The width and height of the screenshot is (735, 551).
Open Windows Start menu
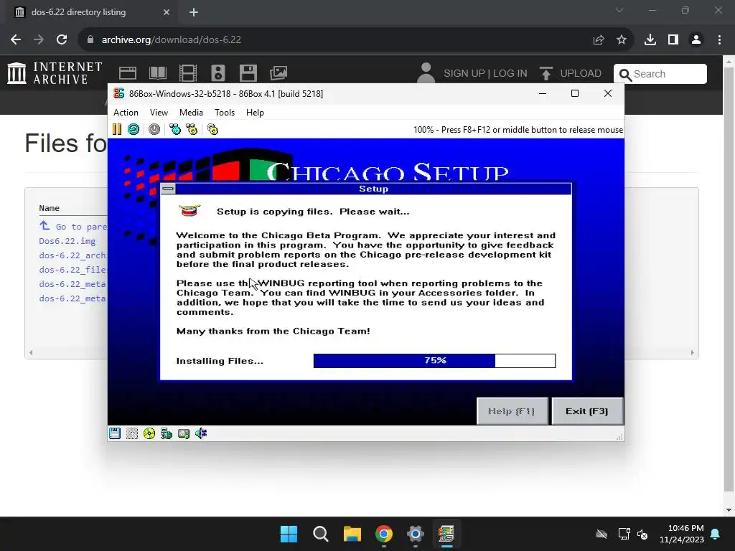tap(289, 534)
